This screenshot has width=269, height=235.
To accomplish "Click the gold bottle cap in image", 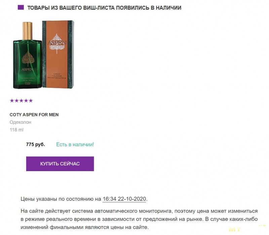I will pyautogui.click(x=28, y=31).
